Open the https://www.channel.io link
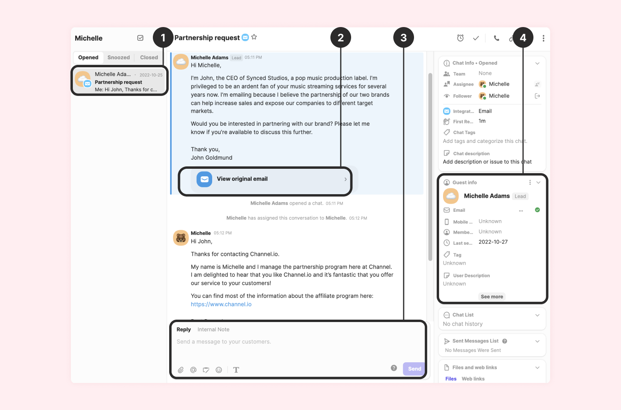This screenshot has height=410, width=621. tap(221, 305)
